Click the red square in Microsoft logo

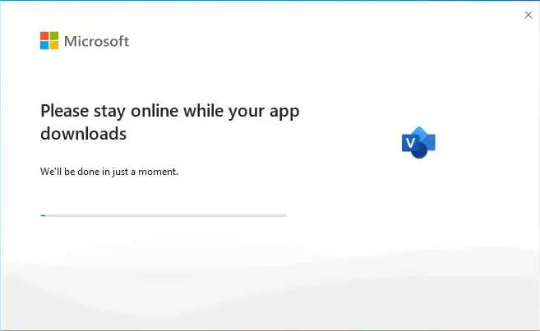[44, 36]
